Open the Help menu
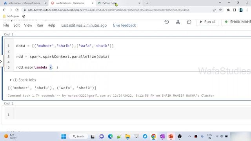Screen dimensions: 251x141 [x=51, y=25]
